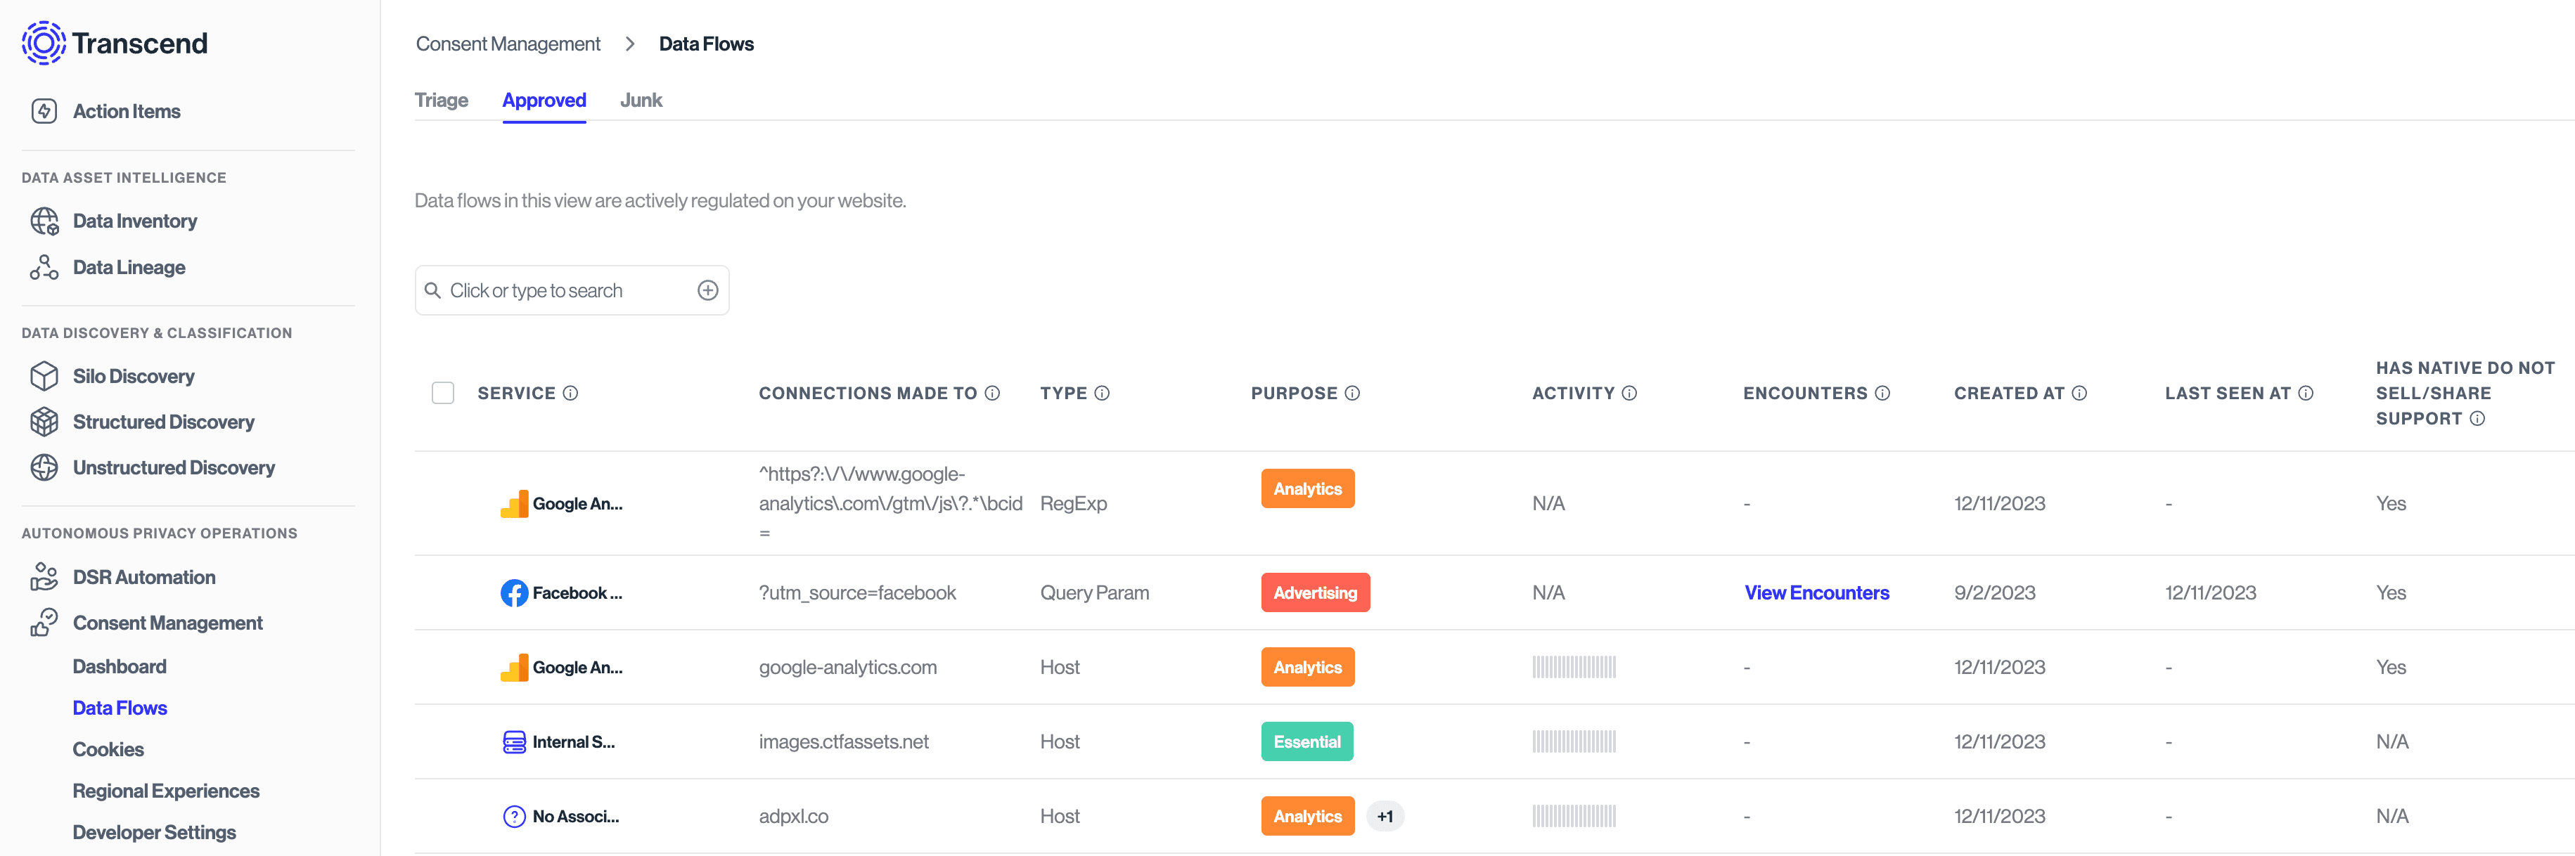The image size is (2575, 856).
Task: Click the plus filter icon in search box
Action: 707,291
